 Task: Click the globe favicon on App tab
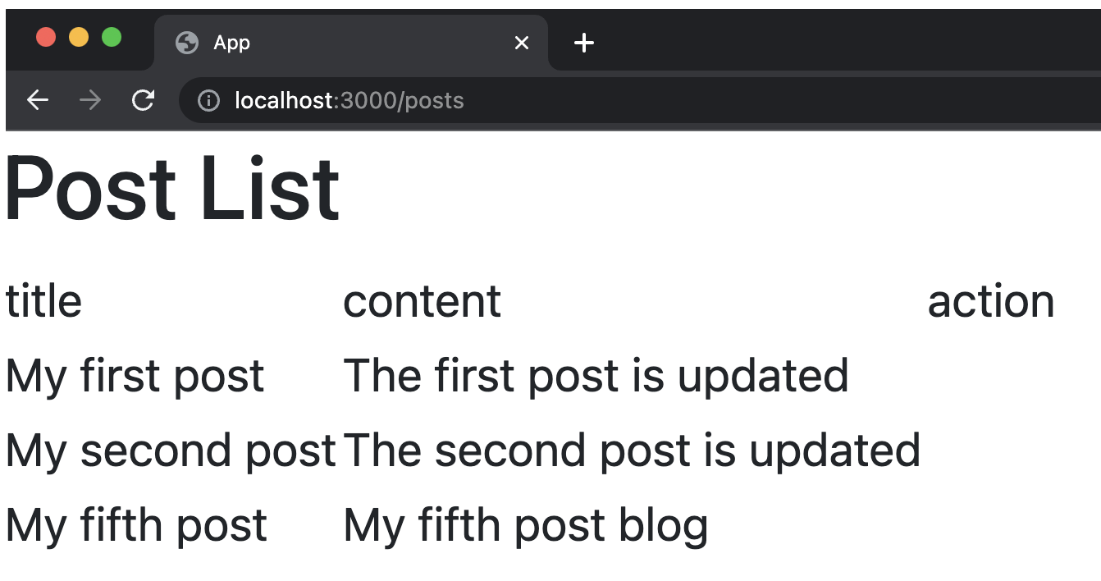(187, 43)
